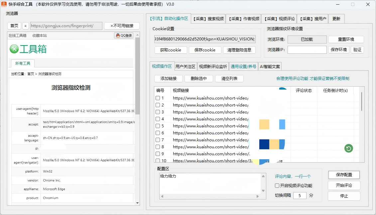This screenshot has height=215, width=376.
Task: Go to the 【采集】搜用户 tab
Action: (313, 19)
